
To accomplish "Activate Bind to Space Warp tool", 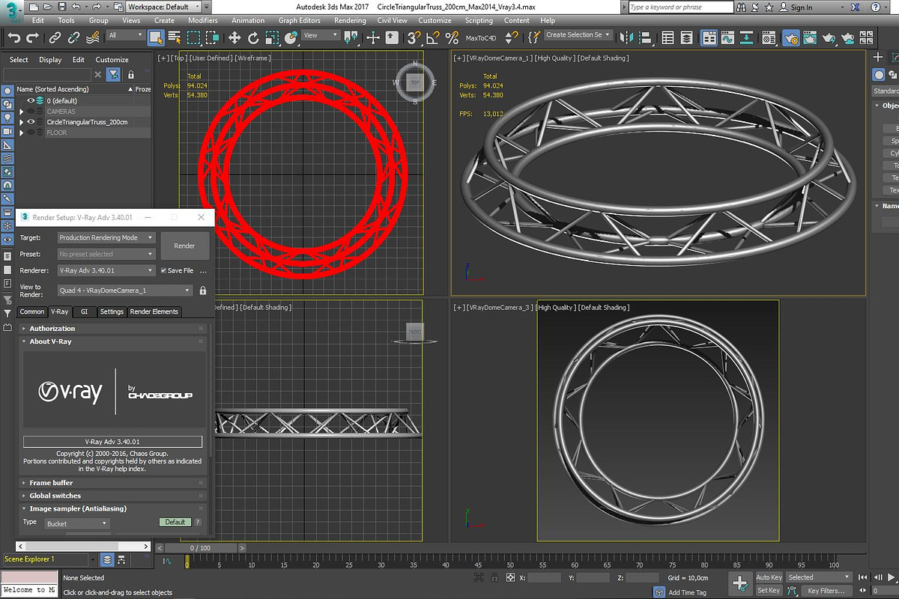I will tap(93, 37).
